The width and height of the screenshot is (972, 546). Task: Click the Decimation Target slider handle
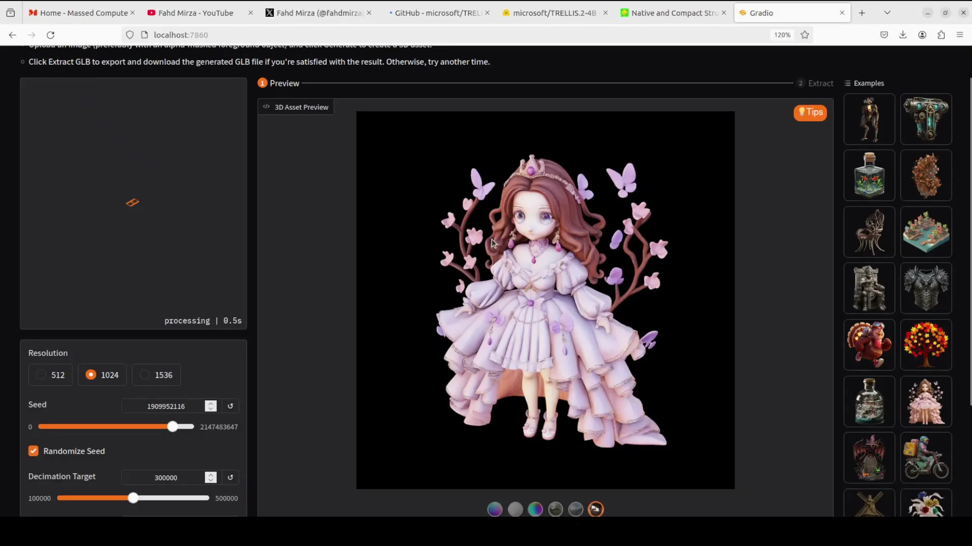(133, 498)
